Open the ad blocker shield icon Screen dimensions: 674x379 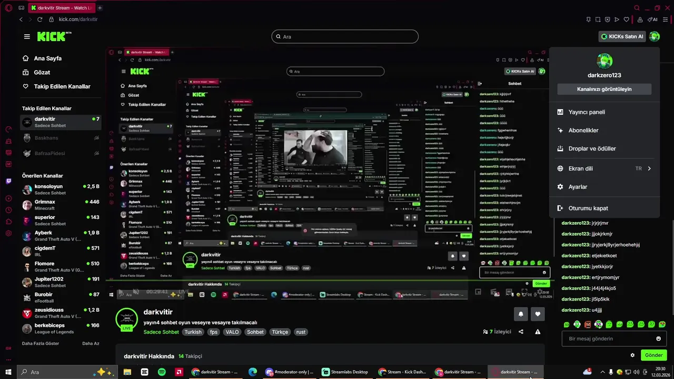607,19
